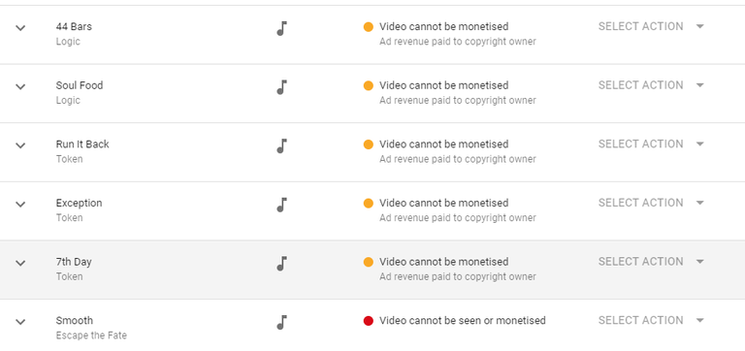Expand the 7th Day claim details
Image resolution: width=745 pixels, height=351 pixels.
(x=20, y=263)
